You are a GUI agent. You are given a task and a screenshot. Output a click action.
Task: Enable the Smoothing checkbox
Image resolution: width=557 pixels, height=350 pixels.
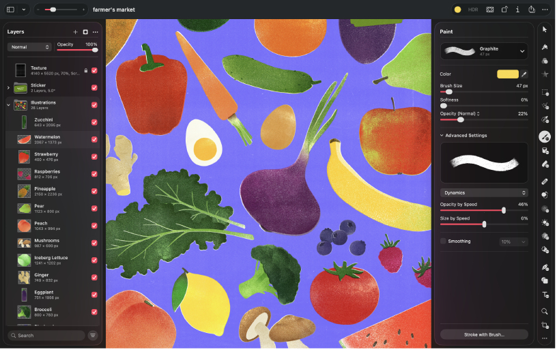[x=444, y=242]
